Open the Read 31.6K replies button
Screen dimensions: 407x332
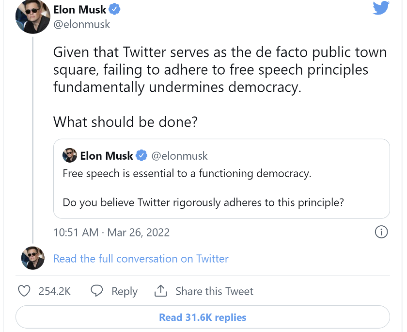[x=203, y=317]
